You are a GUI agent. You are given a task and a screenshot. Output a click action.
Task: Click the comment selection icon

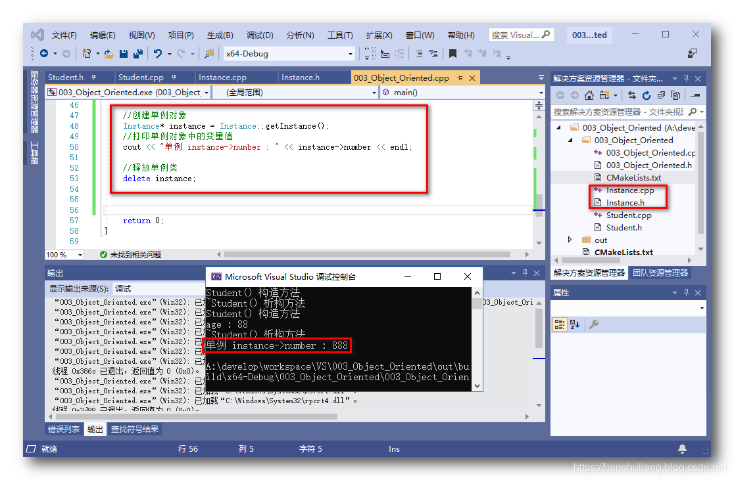coord(419,54)
